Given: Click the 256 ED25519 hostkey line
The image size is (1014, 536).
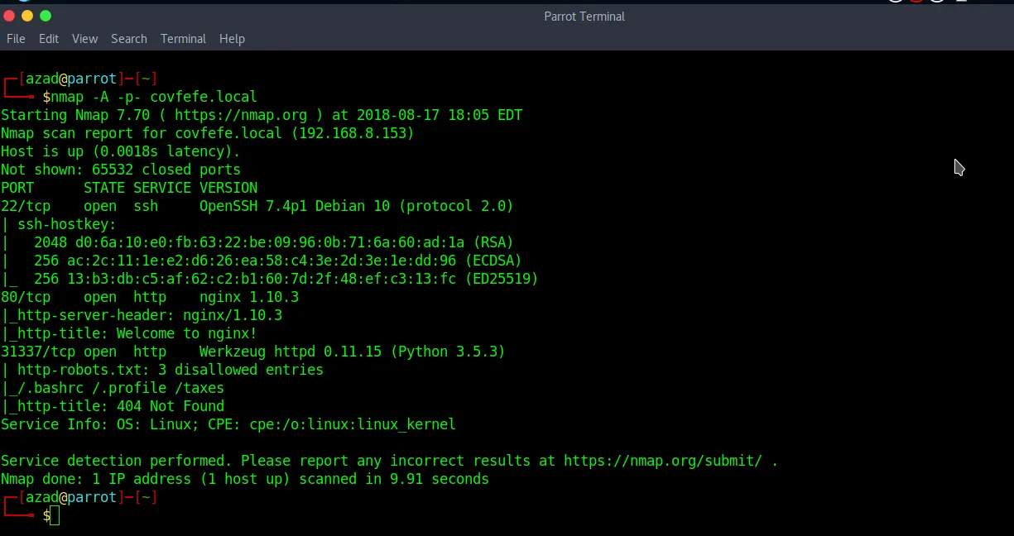Looking at the screenshot, I should 270,279.
